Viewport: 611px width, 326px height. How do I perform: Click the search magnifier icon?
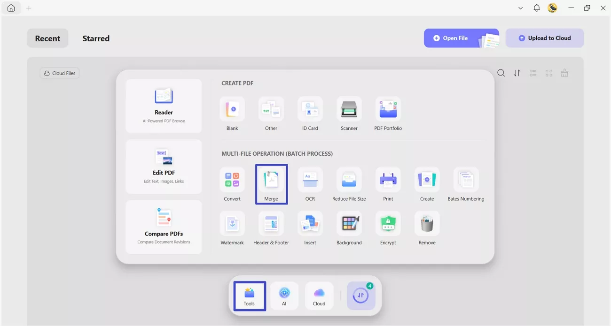click(x=501, y=73)
